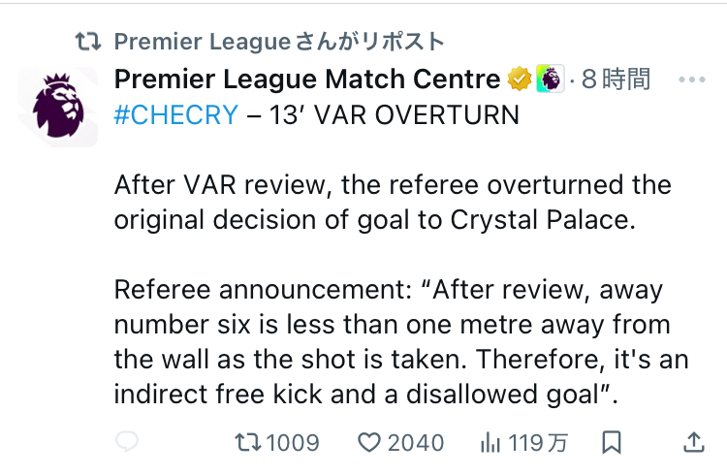Click the Premier League affiliate badge icon
This screenshot has width=727, height=475.
pyautogui.click(x=550, y=79)
